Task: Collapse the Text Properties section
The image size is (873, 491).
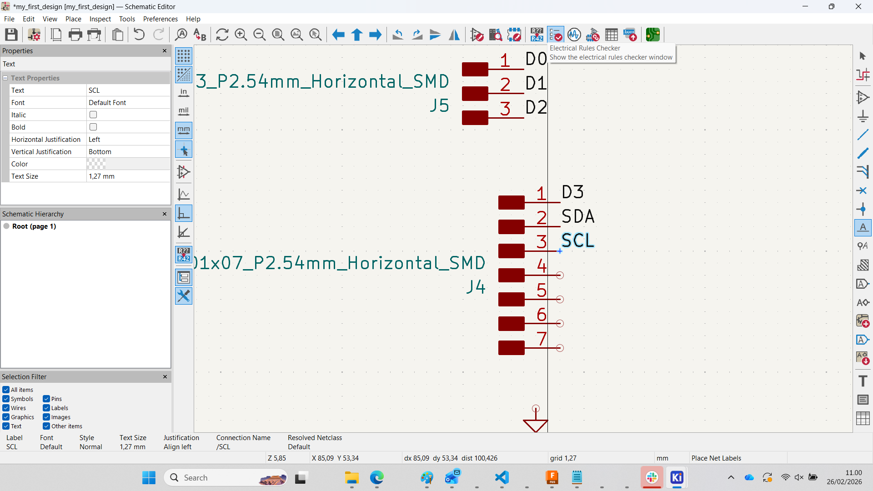Action: click(x=5, y=78)
